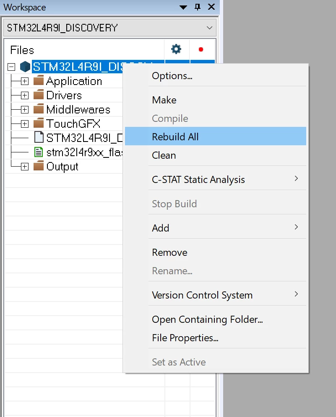Click the green stm32l4r9xx_fla file icon
Image resolution: width=336 pixels, height=417 pixels.
point(39,152)
